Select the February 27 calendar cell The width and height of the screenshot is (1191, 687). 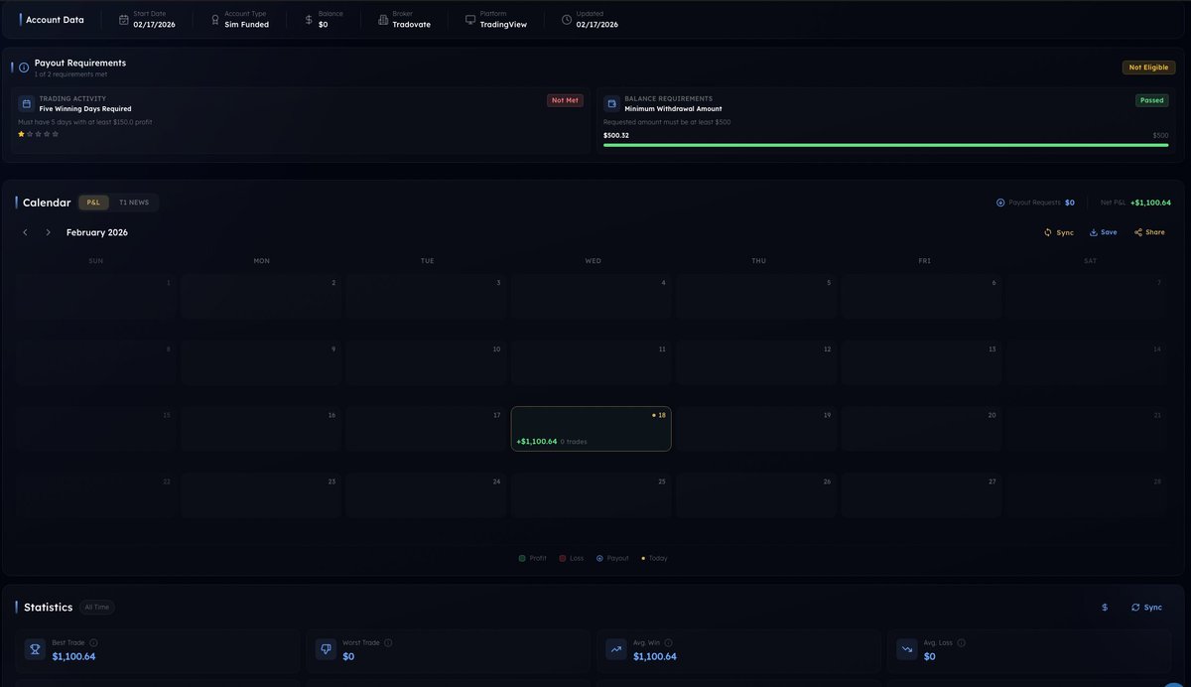click(923, 495)
